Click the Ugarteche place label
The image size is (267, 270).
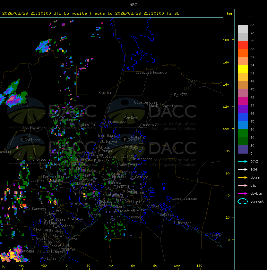coord(79,203)
